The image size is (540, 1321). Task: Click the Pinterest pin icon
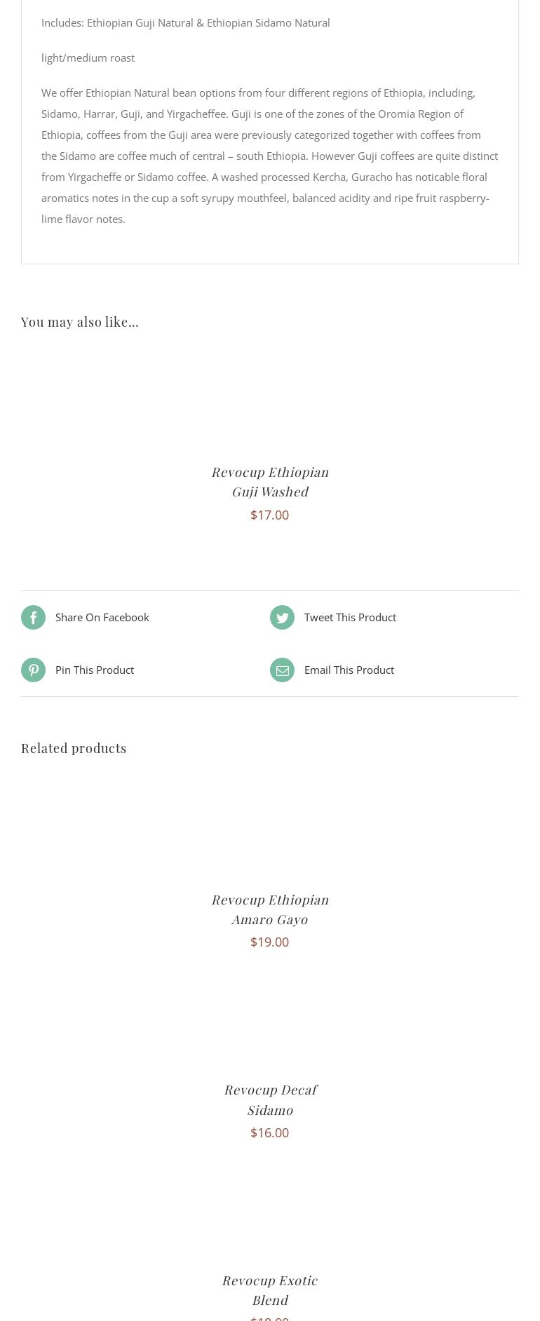point(33,670)
